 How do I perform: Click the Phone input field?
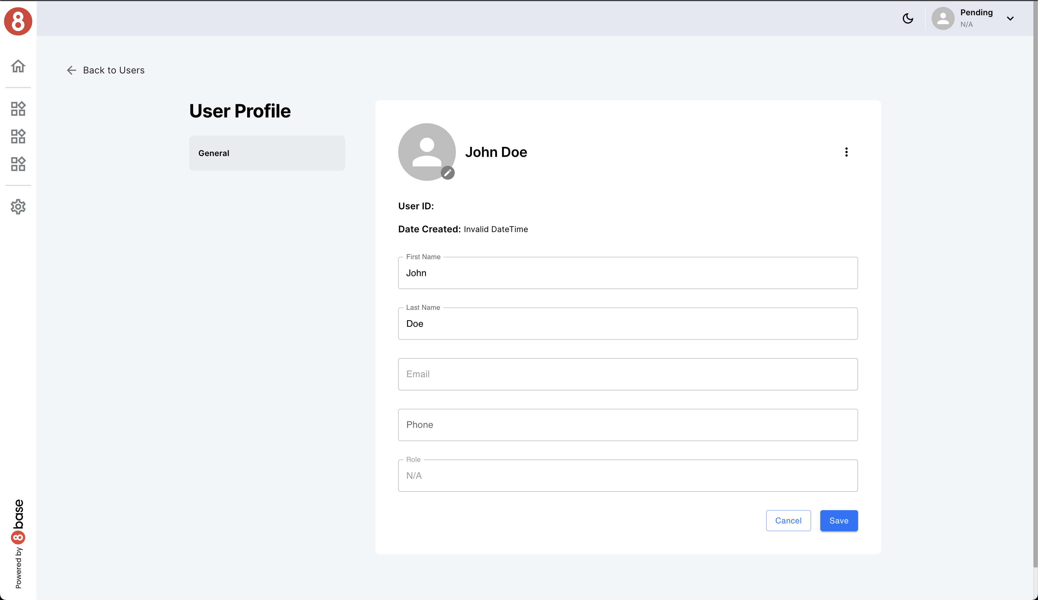[x=627, y=425]
